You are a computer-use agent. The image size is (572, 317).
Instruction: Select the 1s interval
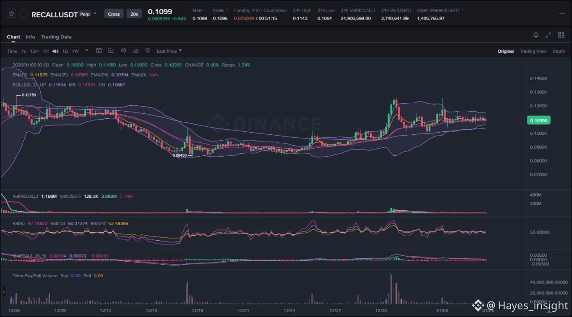click(x=24, y=51)
